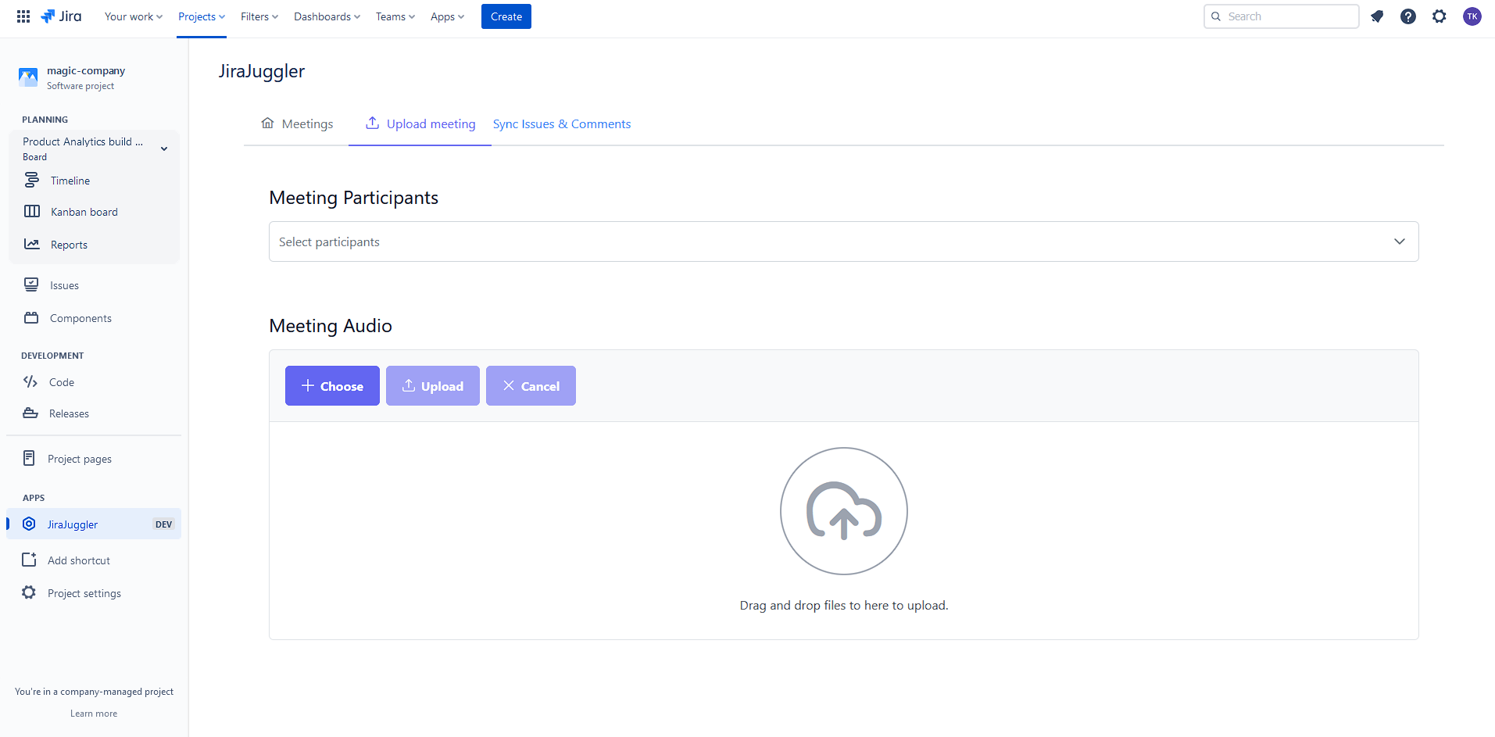The image size is (1495, 737).
Task: Click the Add shortcut icon
Action: point(29,560)
